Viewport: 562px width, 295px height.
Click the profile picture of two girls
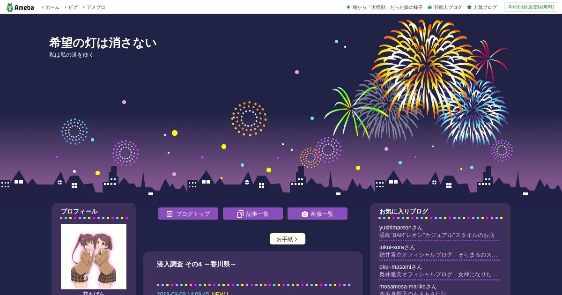coord(94,257)
